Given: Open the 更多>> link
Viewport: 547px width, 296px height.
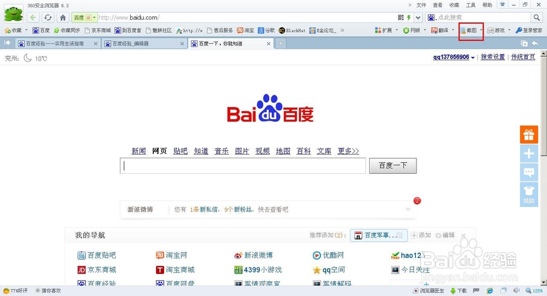Looking at the screenshot, I should [348, 151].
